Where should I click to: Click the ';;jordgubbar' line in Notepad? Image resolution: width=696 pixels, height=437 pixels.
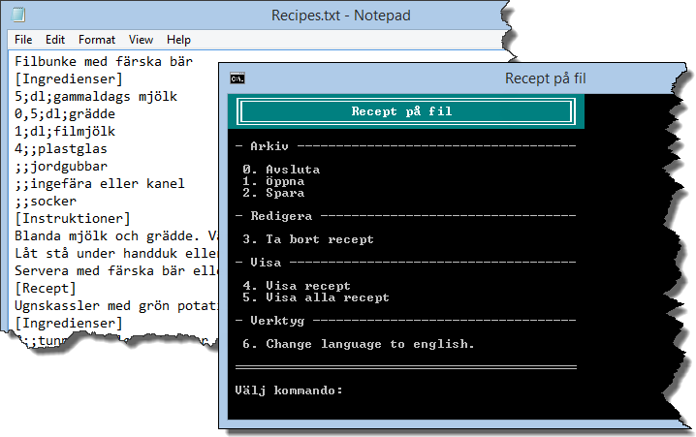click(61, 166)
